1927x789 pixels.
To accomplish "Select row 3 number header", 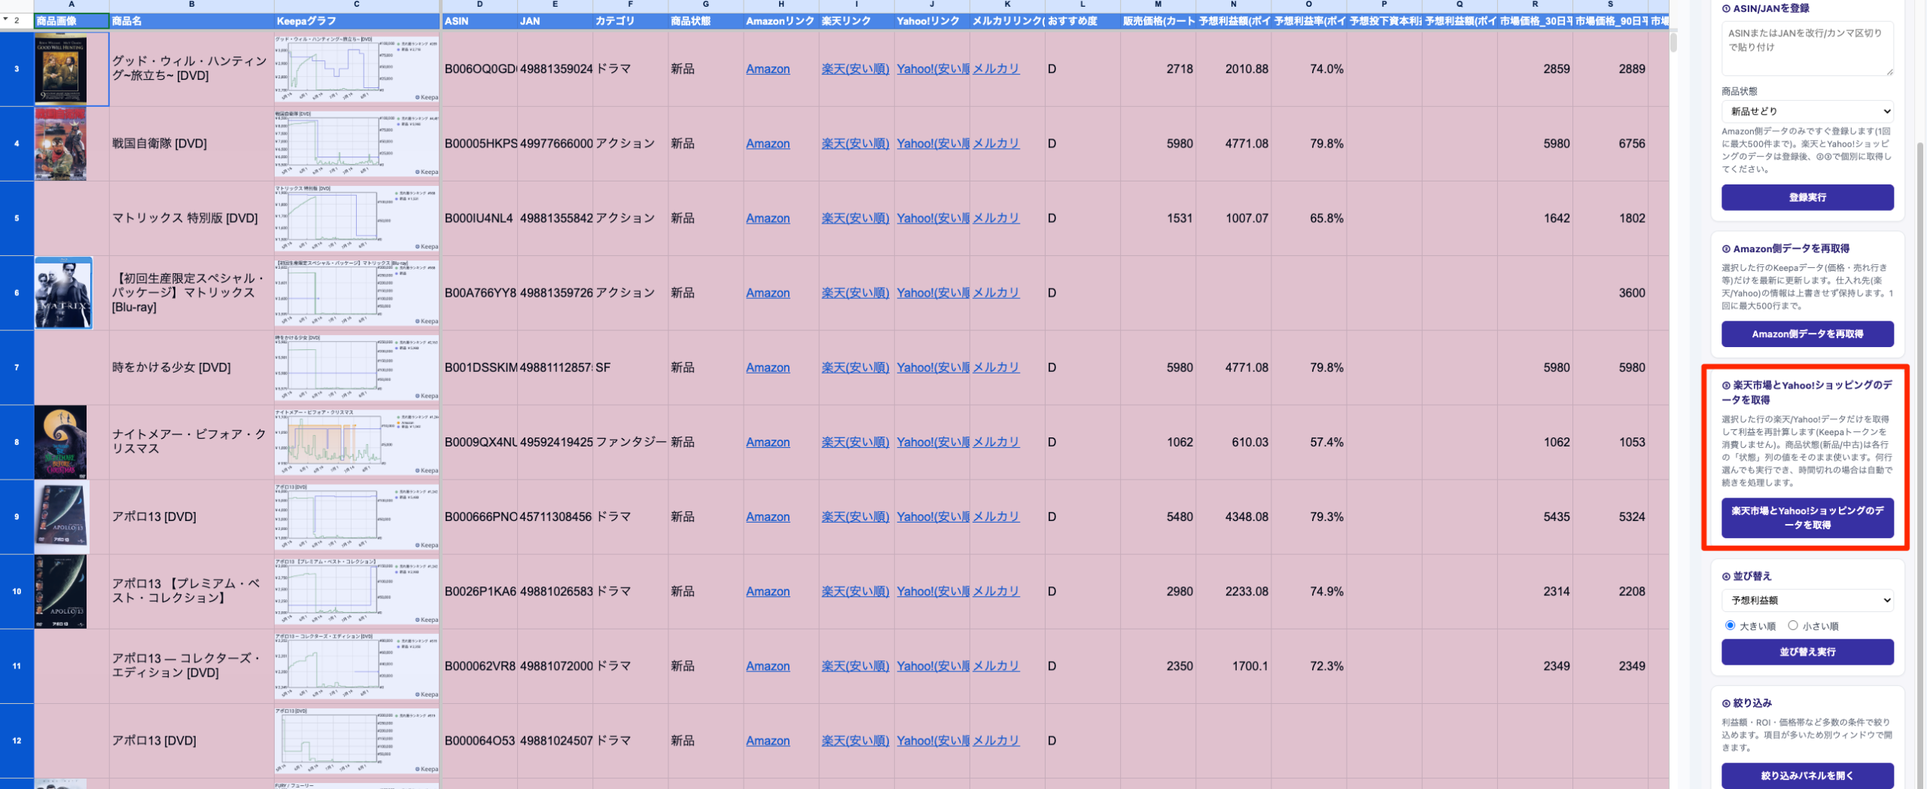I will click(x=17, y=69).
